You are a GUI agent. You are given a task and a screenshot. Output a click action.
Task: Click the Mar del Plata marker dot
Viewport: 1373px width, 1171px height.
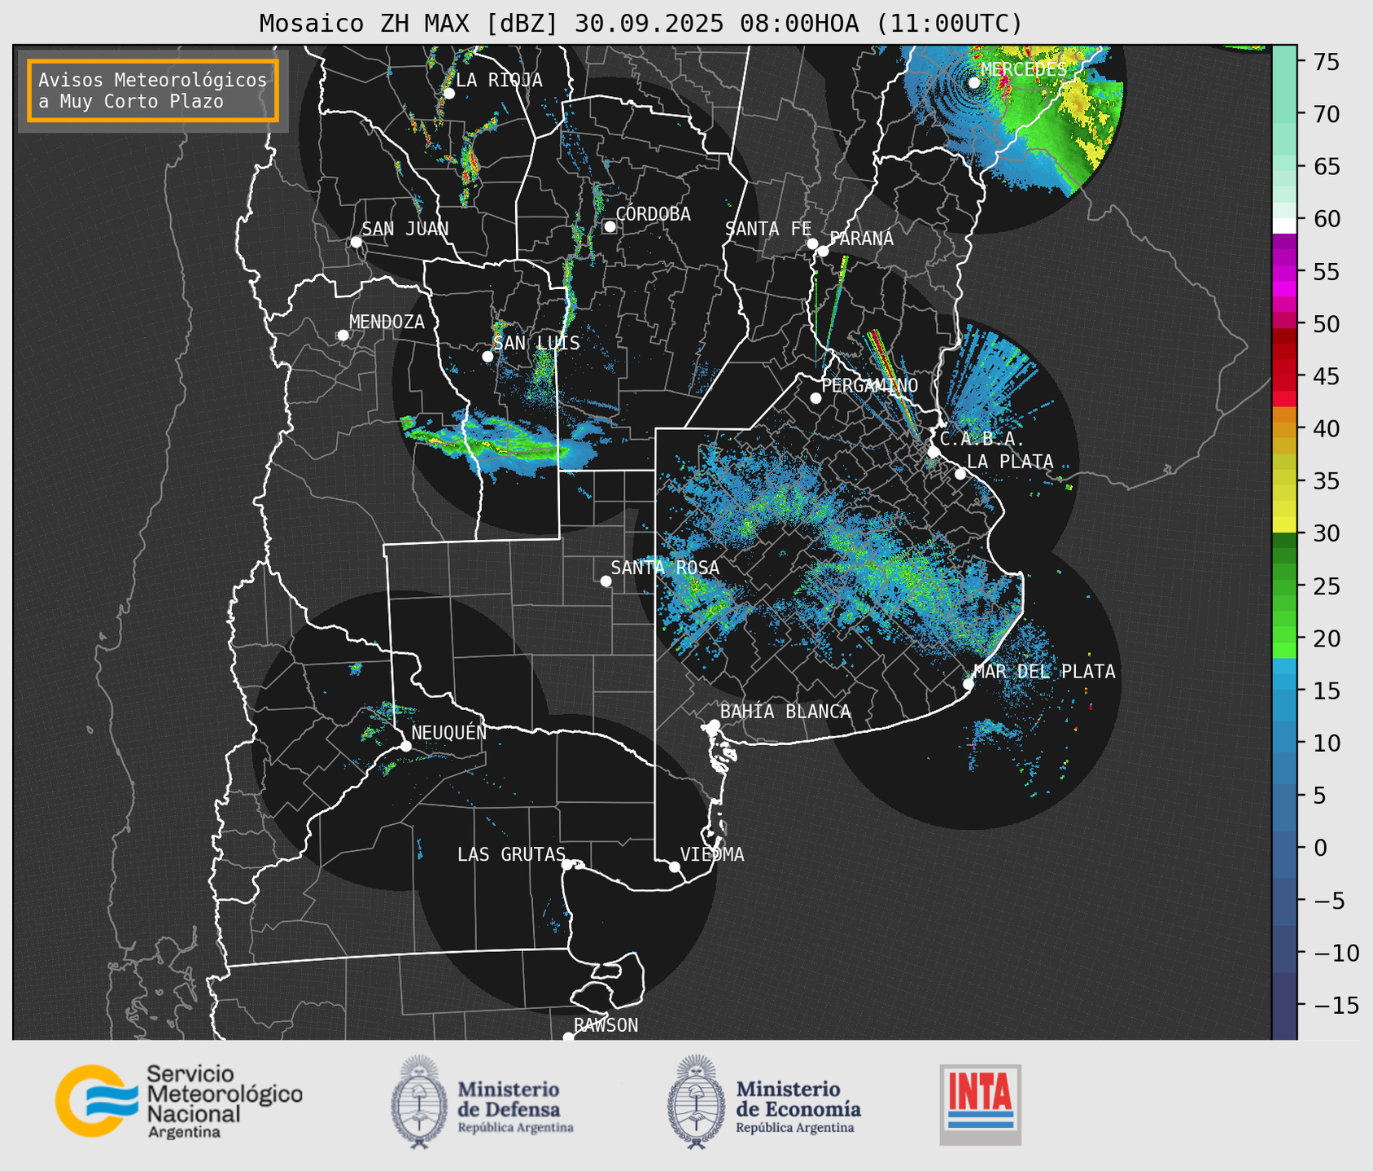[x=969, y=684]
